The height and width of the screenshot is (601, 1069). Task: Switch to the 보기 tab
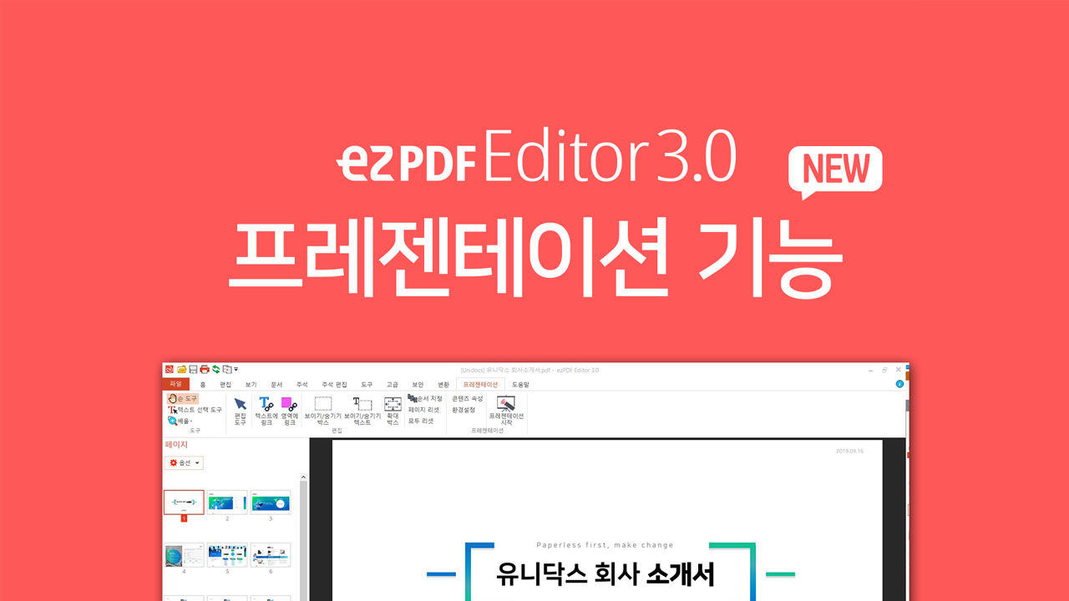(x=251, y=385)
